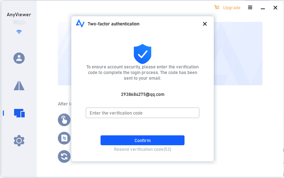
Task: Close the Two-factor authentication dialog
Action: tap(205, 24)
